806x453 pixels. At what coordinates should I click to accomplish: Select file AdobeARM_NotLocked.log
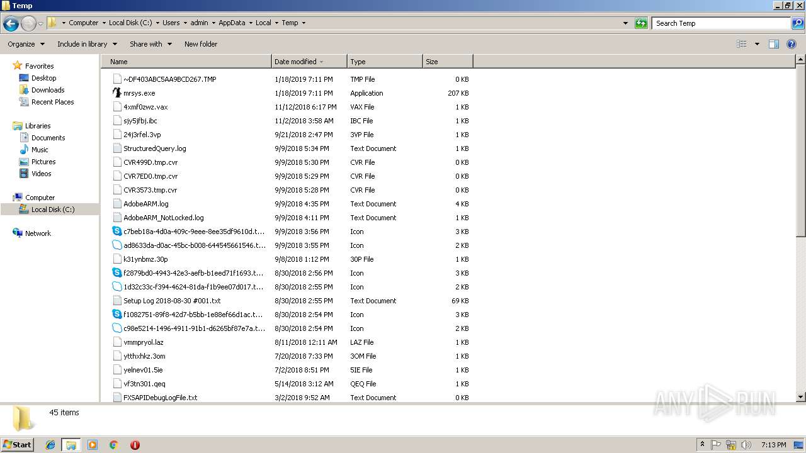tap(163, 218)
